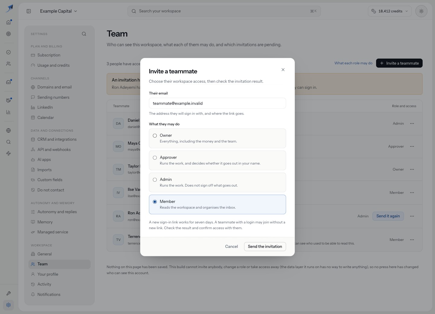Open Subscription in the settings menu
Screen dimensions: 435x314
pos(60,55)
